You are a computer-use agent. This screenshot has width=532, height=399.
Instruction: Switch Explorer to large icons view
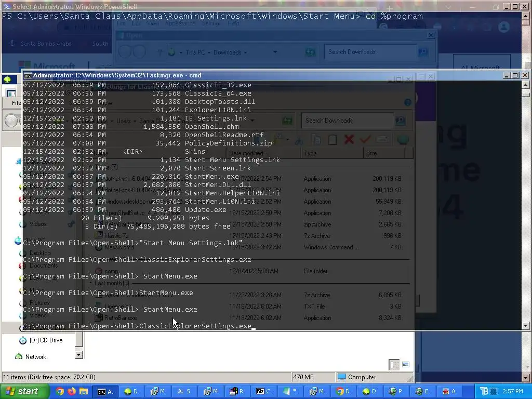pyautogui.click(x=406, y=365)
